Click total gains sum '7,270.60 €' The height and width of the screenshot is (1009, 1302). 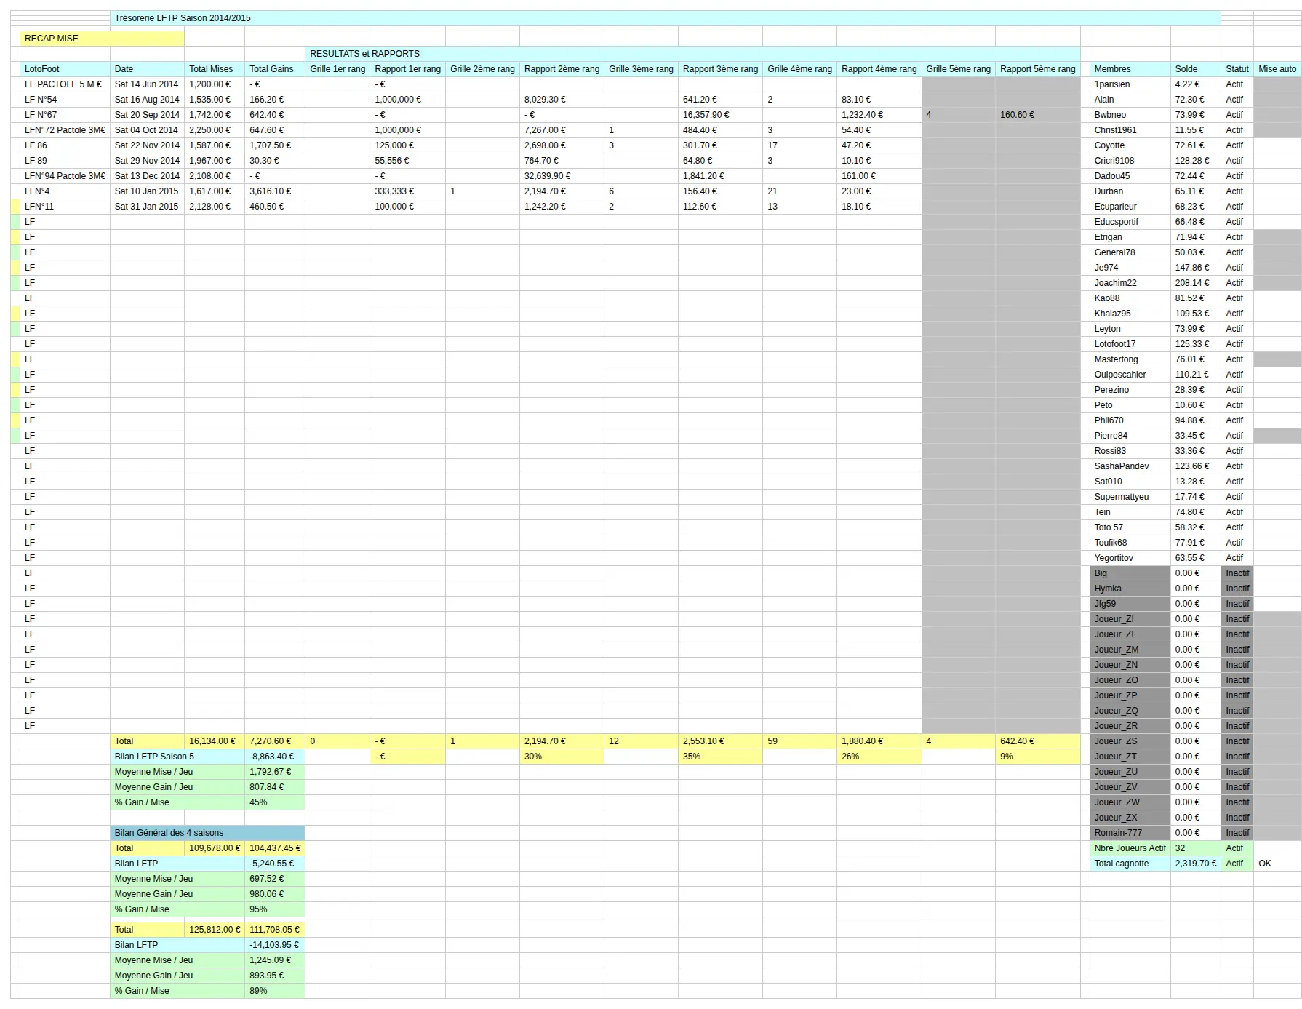tap(275, 741)
